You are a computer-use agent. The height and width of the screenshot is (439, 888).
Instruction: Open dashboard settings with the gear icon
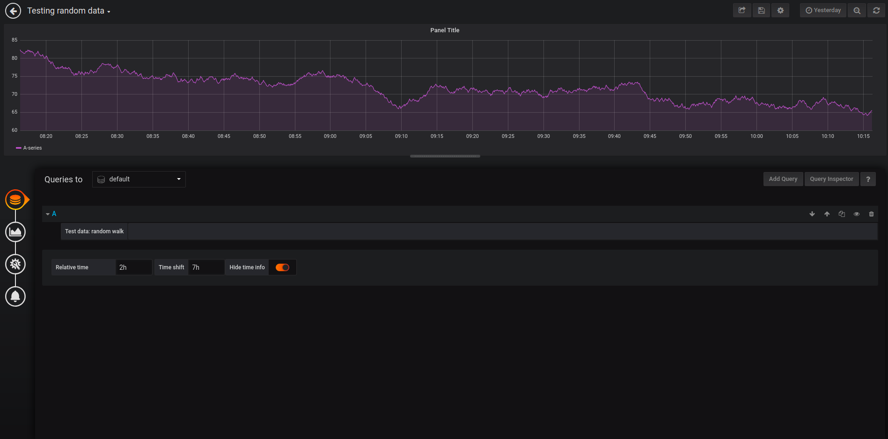(x=780, y=10)
